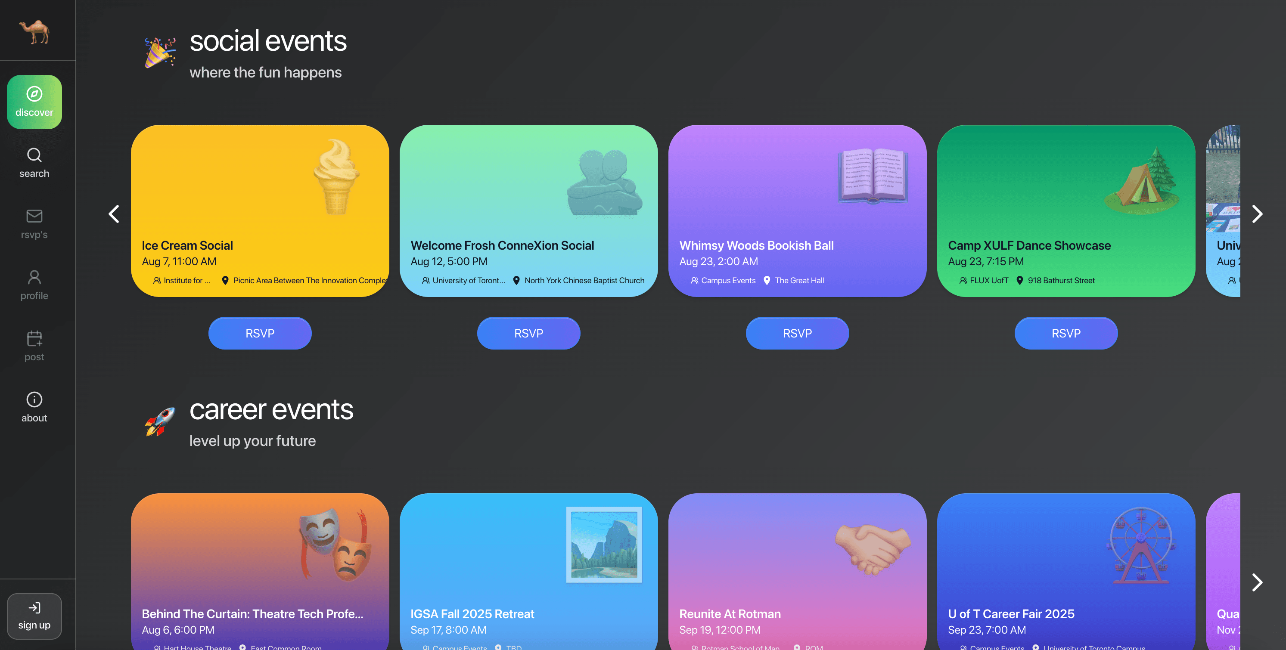Open Whimsy Woods Bookish Ball card
The image size is (1286, 650).
797,210
